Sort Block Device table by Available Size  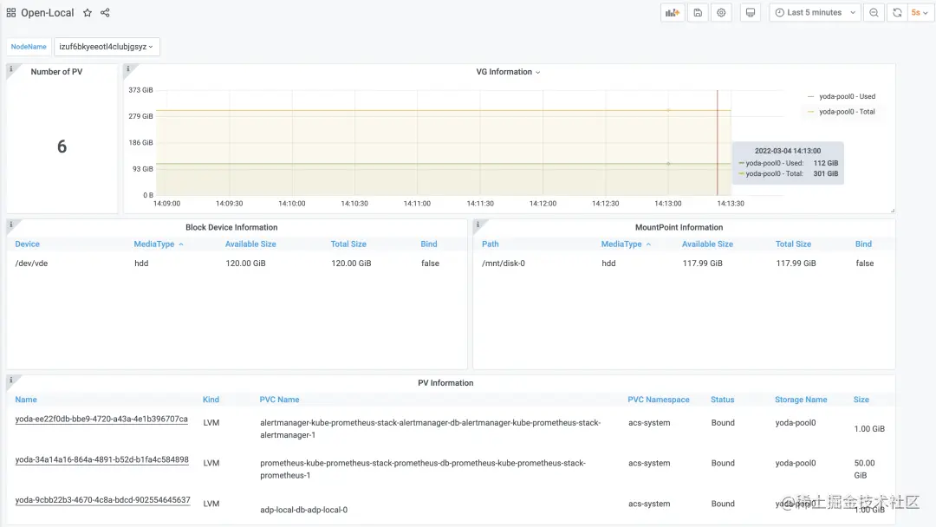[x=250, y=244]
